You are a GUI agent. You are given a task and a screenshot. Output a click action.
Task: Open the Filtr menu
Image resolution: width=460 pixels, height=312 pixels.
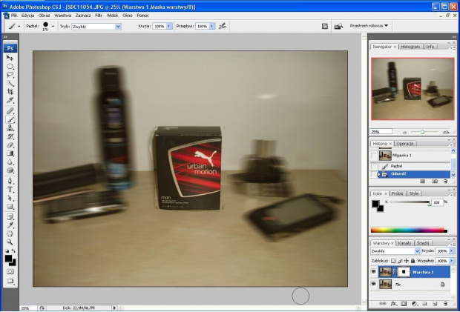[99, 16]
